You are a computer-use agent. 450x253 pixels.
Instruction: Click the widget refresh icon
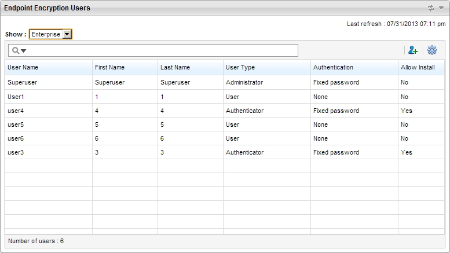[430, 8]
